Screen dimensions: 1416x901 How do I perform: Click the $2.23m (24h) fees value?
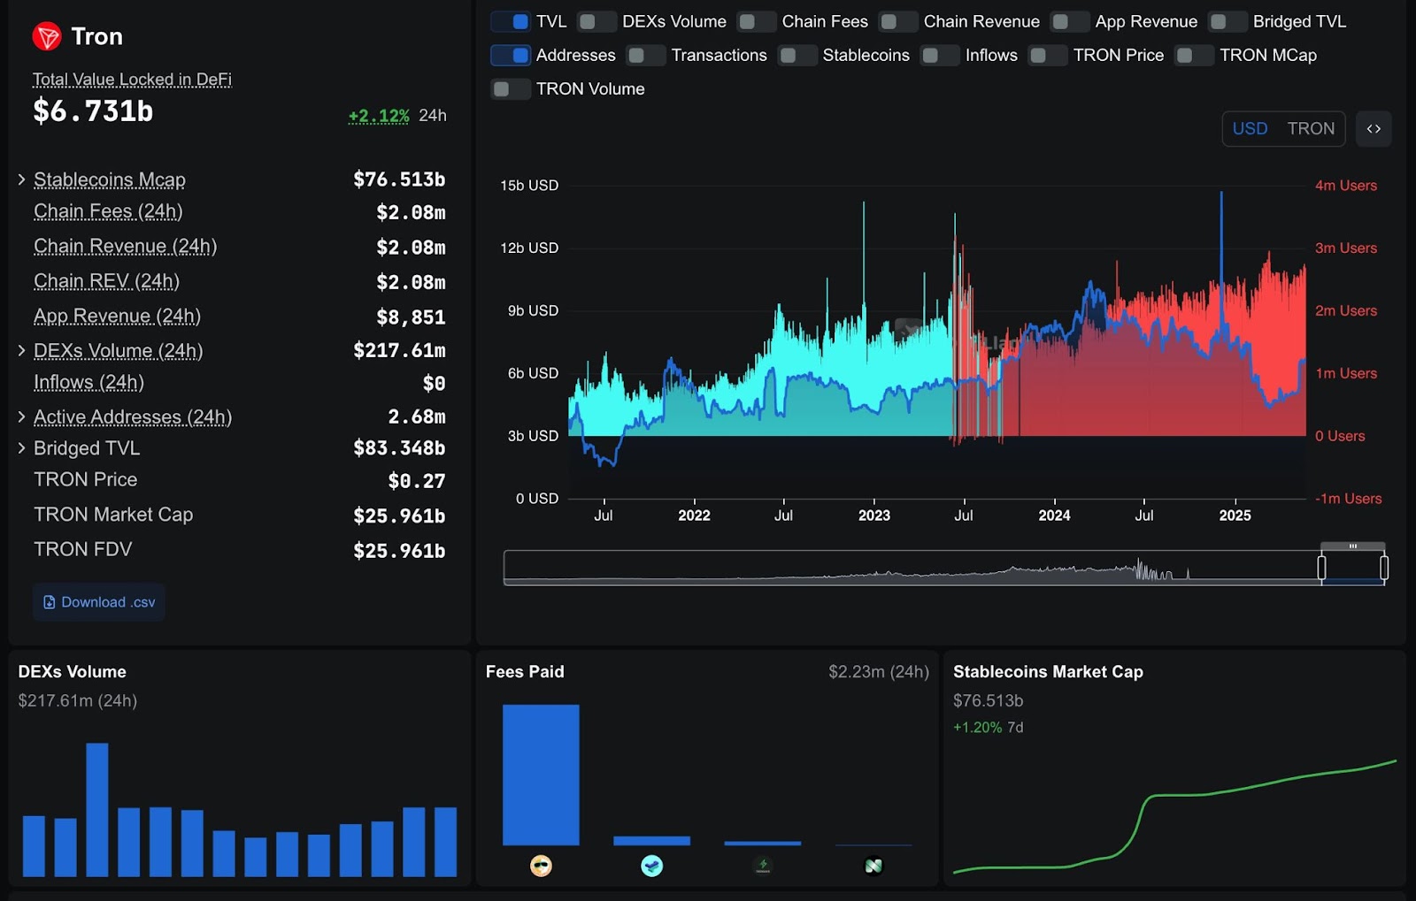pyautogui.click(x=879, y=672)
